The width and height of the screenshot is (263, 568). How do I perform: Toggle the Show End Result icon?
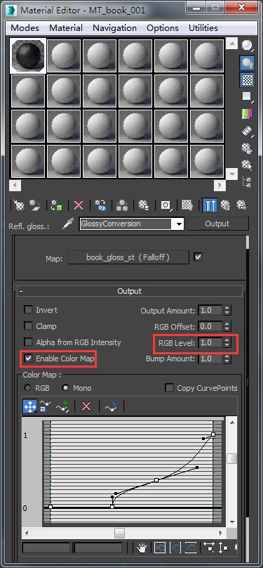[210, 205]
